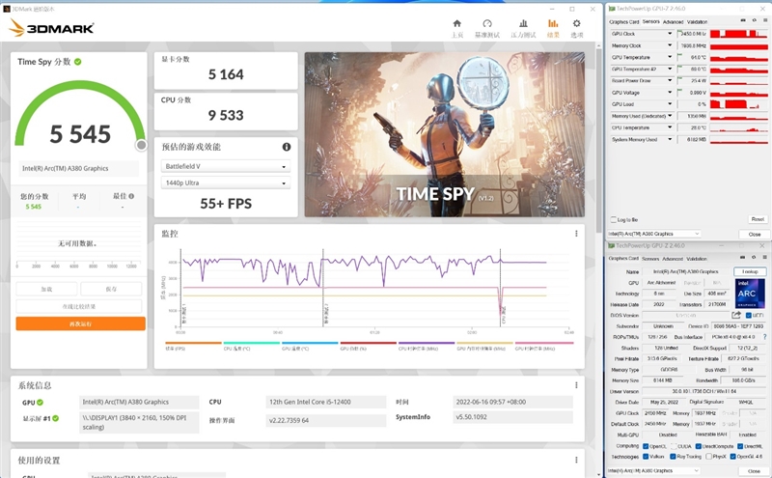Open the Options gear icon in 3DMark

(577, 25)
